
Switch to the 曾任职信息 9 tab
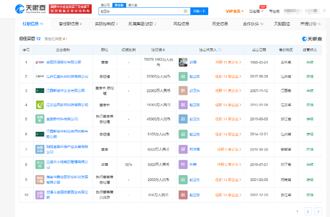pyautogui.click(x=70, y=24)
